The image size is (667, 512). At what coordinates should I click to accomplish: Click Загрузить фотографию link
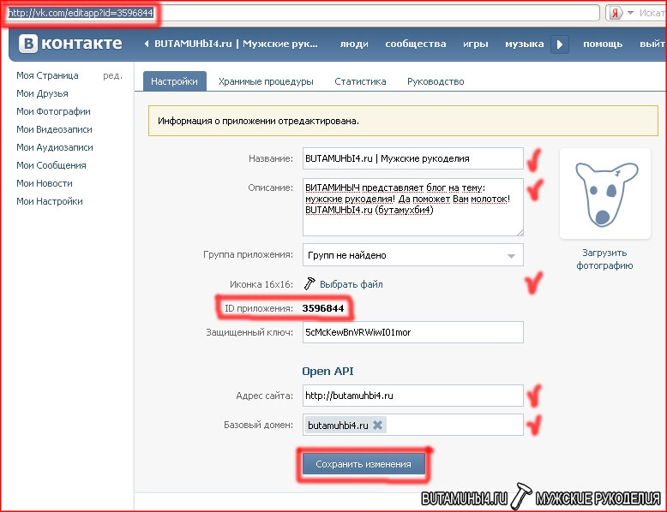point(604,259)
